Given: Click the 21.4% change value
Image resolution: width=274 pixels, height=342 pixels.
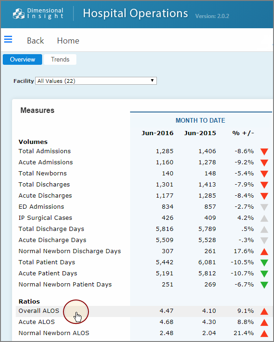Looking at the screenshot, I should [243, 333].
